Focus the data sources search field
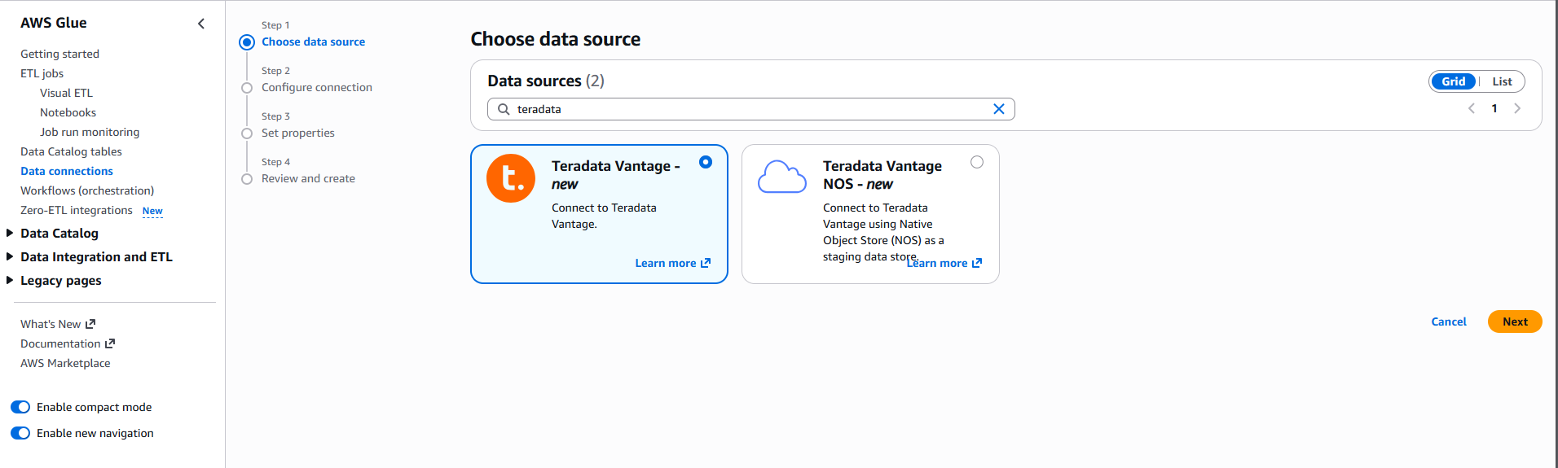Screen dimensions: 1558x468 [x=750, y=109]
